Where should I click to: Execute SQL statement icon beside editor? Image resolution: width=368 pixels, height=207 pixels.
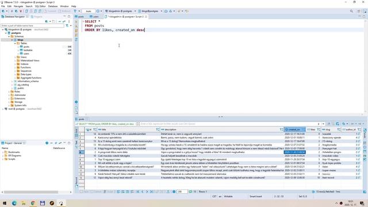(76, 21)
